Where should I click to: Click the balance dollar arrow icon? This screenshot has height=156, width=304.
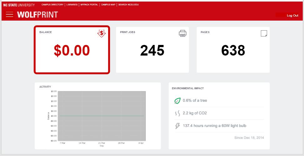click(x=101, y=33)
